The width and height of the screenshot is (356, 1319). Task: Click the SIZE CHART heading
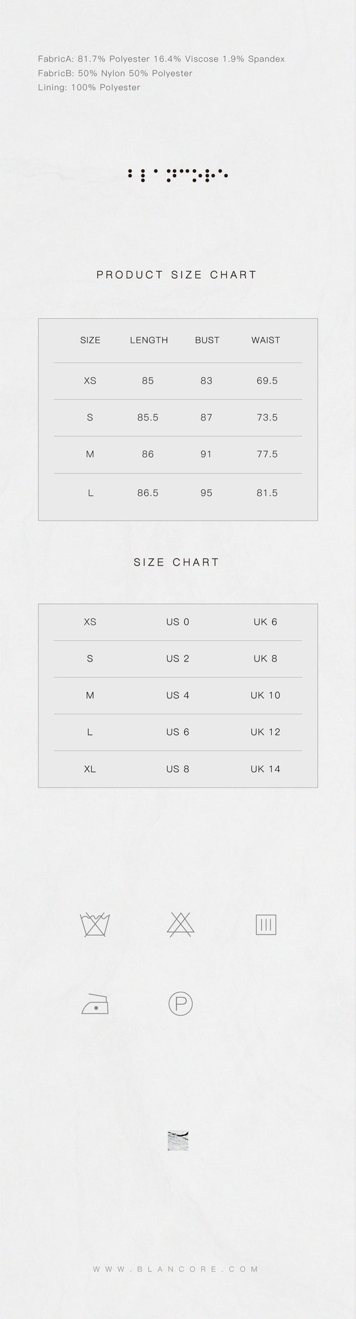click(177, 562)
